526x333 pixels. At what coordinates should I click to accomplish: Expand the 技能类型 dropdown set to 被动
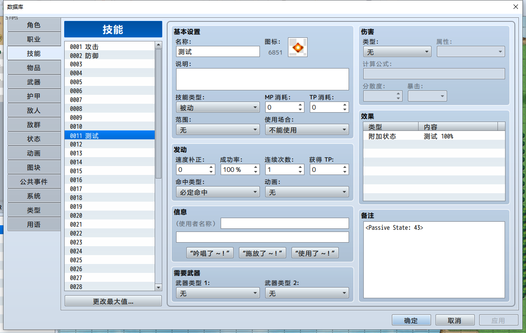click(x=218, y=108)
